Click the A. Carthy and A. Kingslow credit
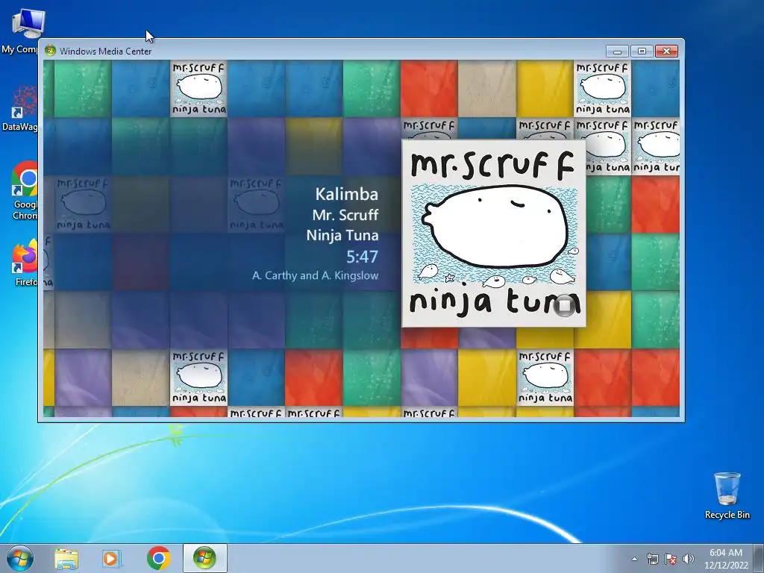 pos(316,275)
